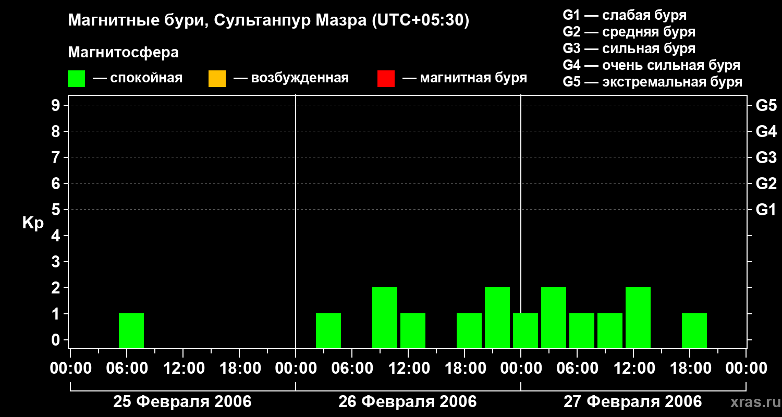Click the first Kp 2 bar on 26 February
Image resolution: width=782 pixels, height=417 pixels.
pyautogui.click(x=385, y=317)
